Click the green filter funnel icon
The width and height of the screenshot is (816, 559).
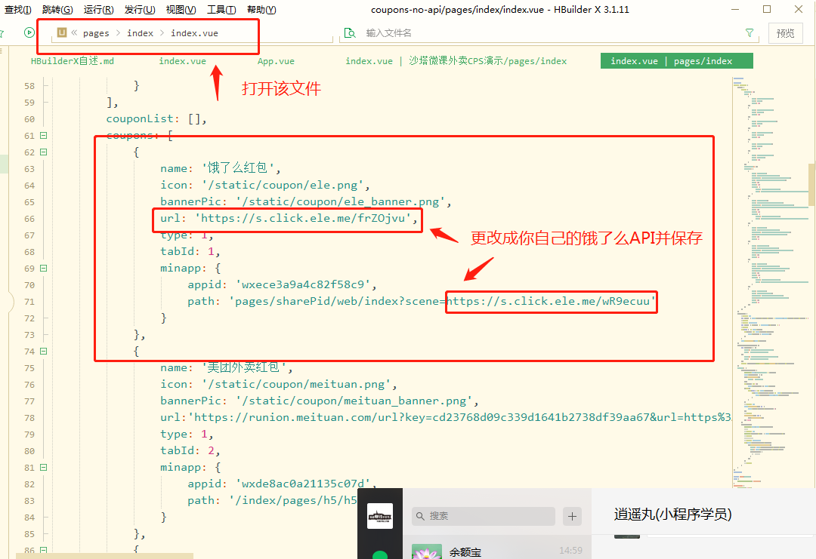(750, 32)
